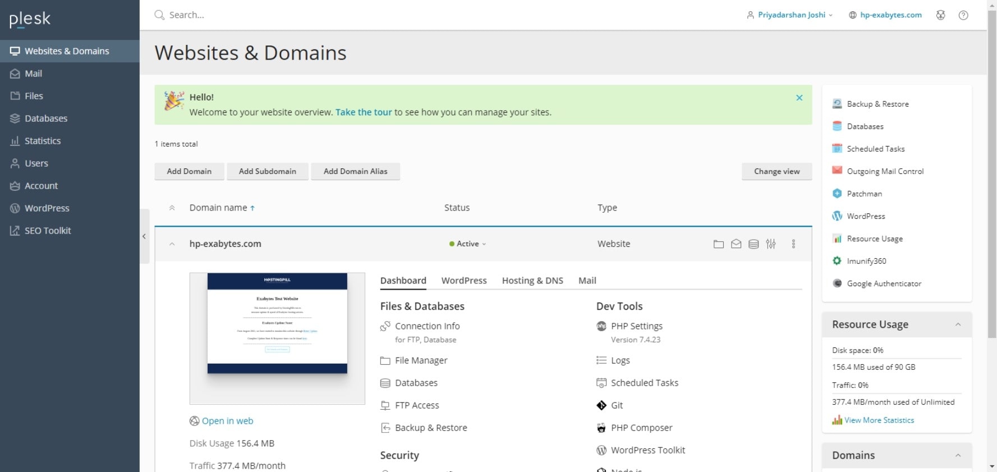Image resolution: width=997 pixels, height=472 pixels.
Task: Open WordPress in the left sidebar
Action: (70, 208)
